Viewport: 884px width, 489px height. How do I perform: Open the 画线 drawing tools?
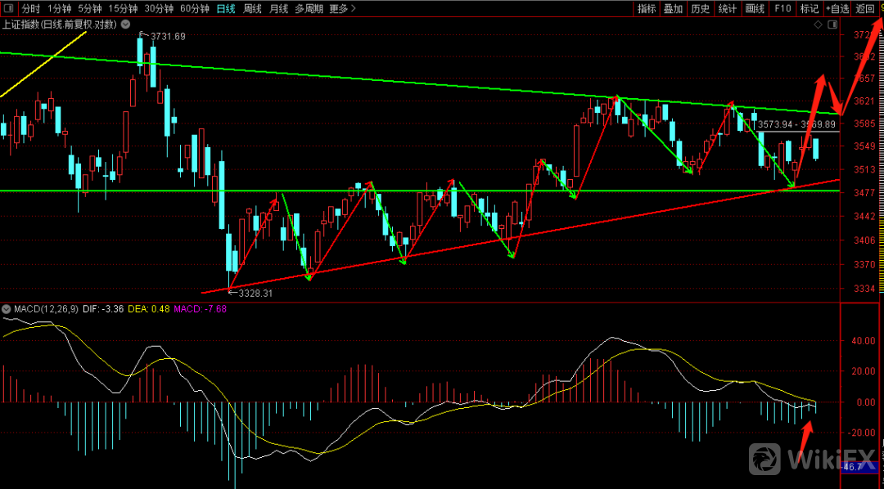point(755,9)
